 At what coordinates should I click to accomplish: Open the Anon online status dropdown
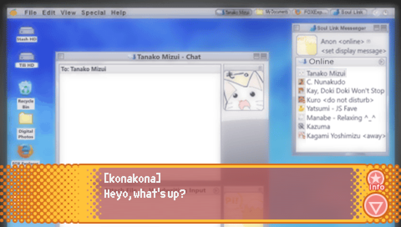click(368, 41)
